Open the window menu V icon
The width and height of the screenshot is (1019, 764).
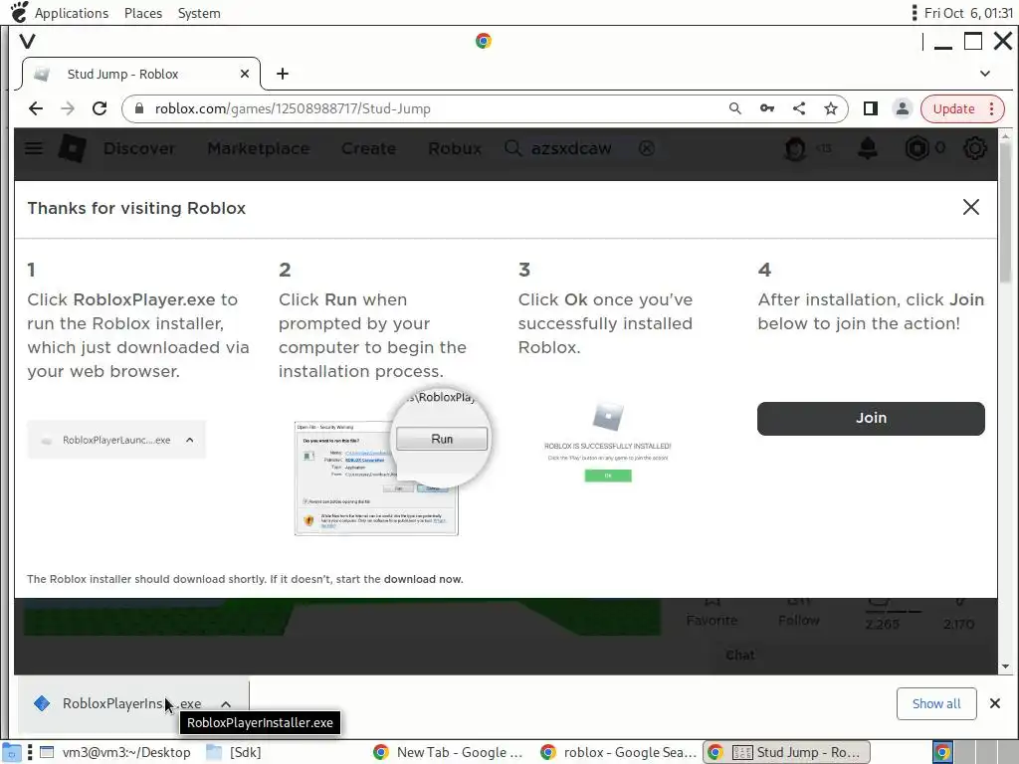pyautogui.click(x=27, y=42)
